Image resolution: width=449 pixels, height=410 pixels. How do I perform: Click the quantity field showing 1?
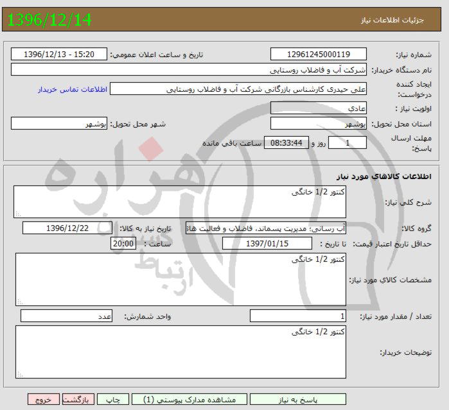pos(298,316)
